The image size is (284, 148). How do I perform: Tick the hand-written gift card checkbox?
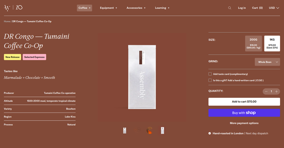(210, 80)
